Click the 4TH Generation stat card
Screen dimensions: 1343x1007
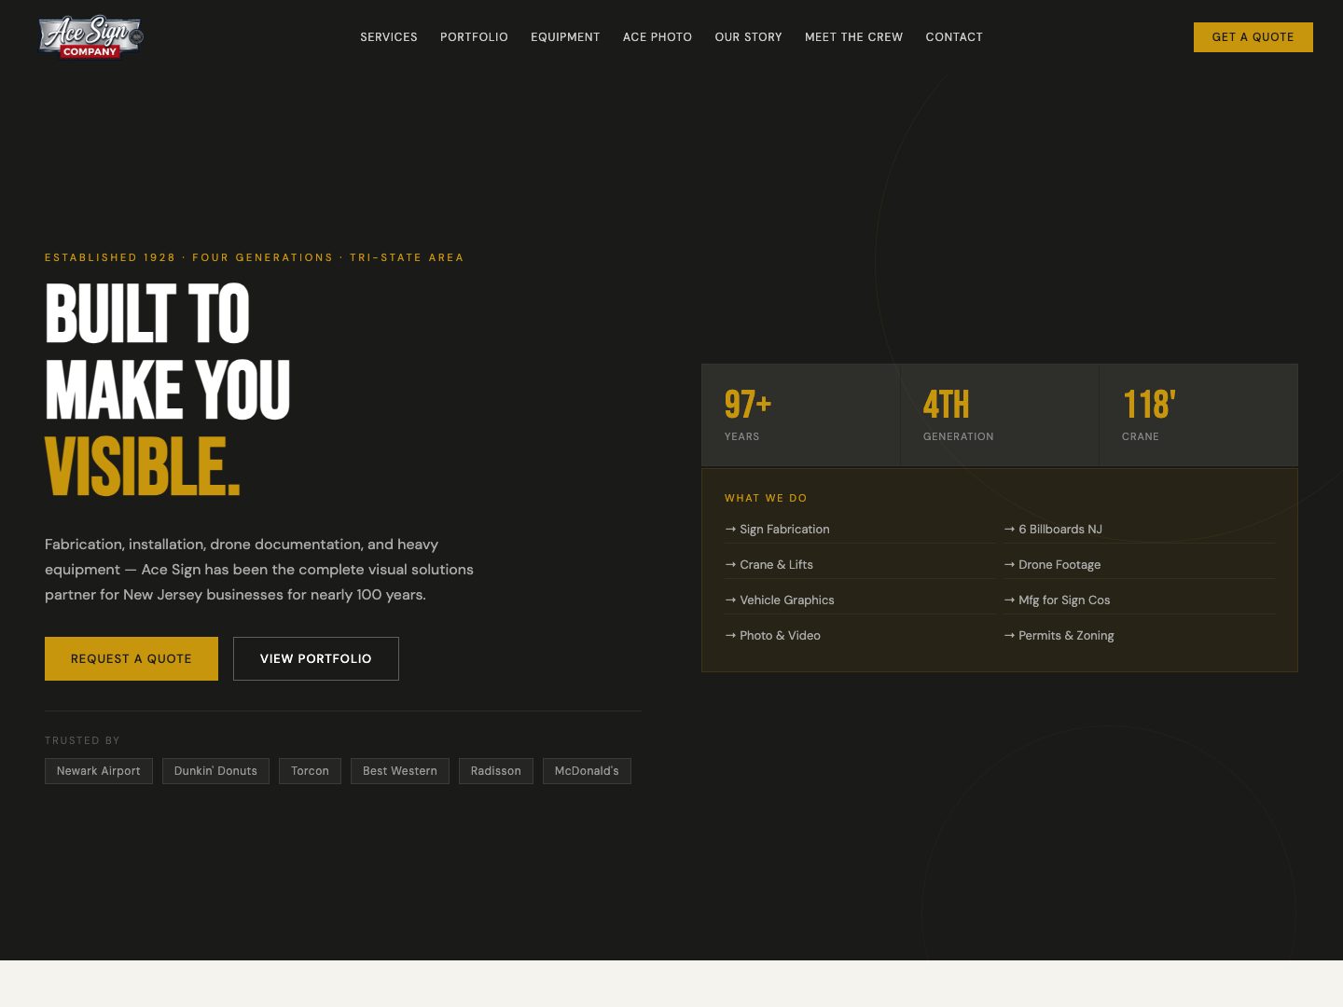[x=999, y=415]
